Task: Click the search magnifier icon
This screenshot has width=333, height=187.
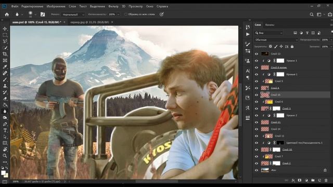Action: [x=312, y=15]
